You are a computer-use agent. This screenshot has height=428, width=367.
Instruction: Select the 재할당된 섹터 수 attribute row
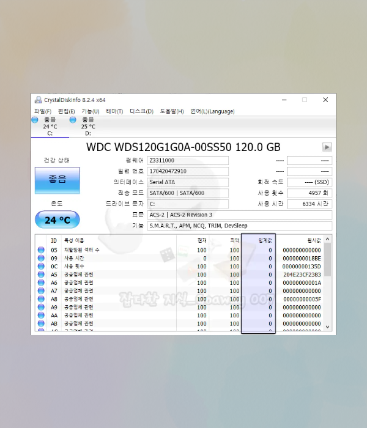180,250
